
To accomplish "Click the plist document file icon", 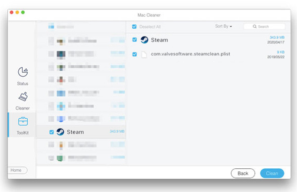I will [144, 54].
